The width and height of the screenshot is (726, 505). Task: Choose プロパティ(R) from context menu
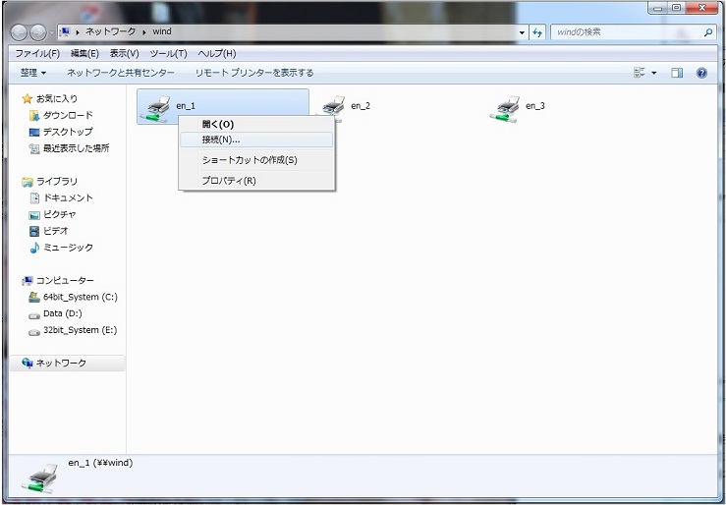tap(256, 181)
